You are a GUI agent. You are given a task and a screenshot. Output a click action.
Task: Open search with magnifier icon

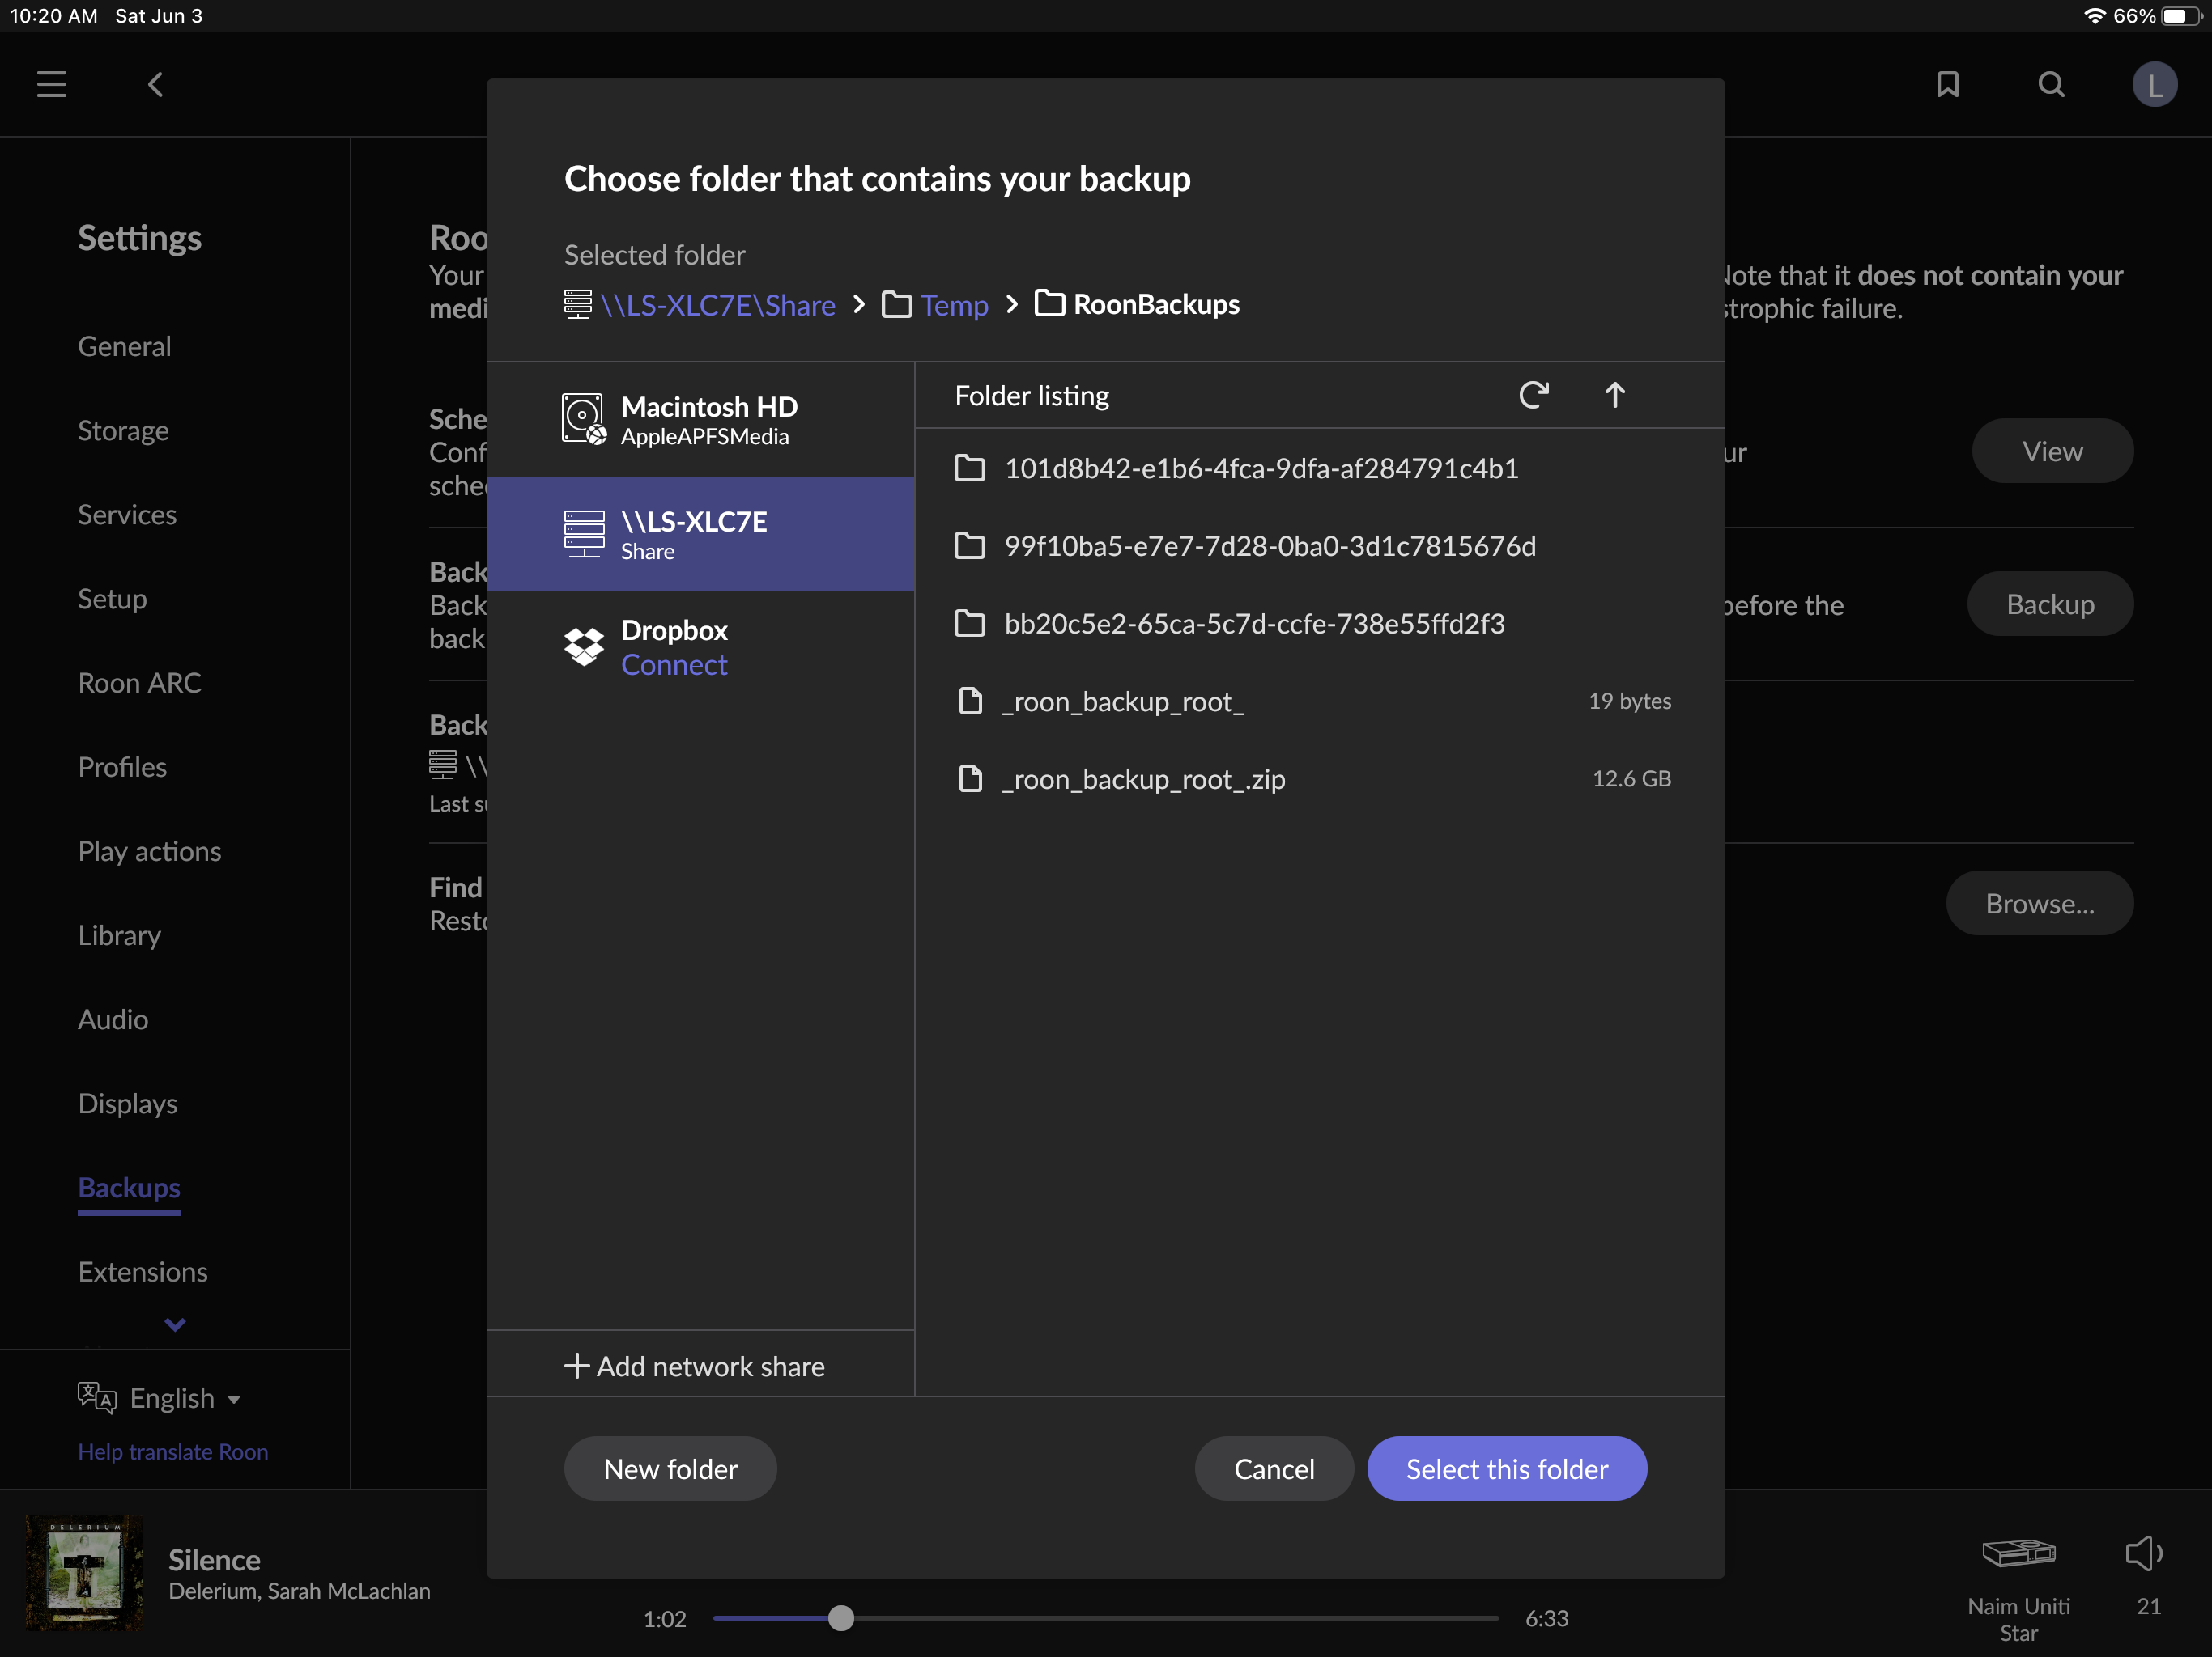click(x=2051, y=84)
